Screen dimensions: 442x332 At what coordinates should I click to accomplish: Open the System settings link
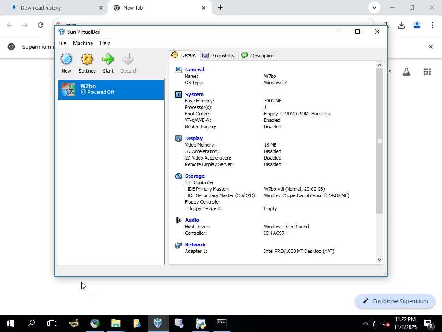(x=194, y=94)
